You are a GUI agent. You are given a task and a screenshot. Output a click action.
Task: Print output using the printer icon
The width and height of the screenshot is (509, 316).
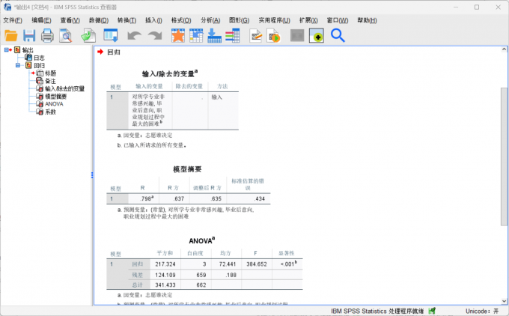click(47, 36)
